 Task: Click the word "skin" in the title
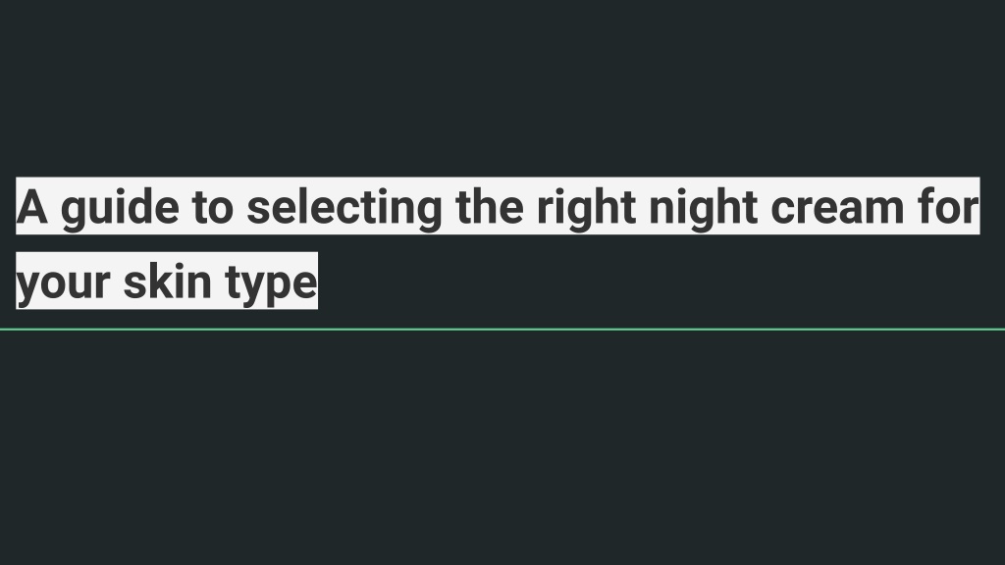click(167, 281)
